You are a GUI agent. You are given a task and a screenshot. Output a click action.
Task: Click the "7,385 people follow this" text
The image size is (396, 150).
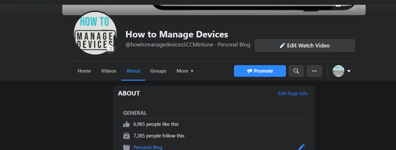click(x=159, y=136)
